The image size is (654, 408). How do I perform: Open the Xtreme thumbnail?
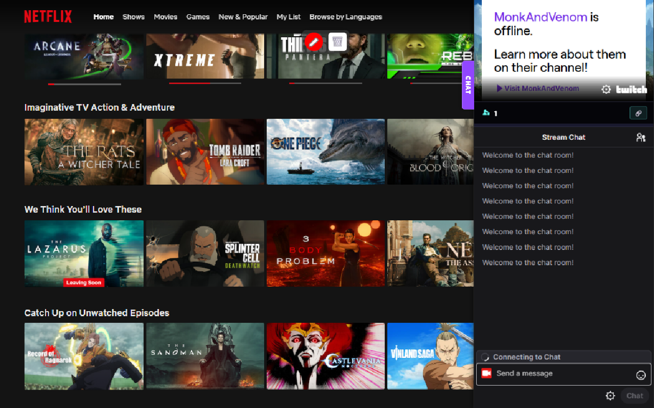(x=205, y=56)
